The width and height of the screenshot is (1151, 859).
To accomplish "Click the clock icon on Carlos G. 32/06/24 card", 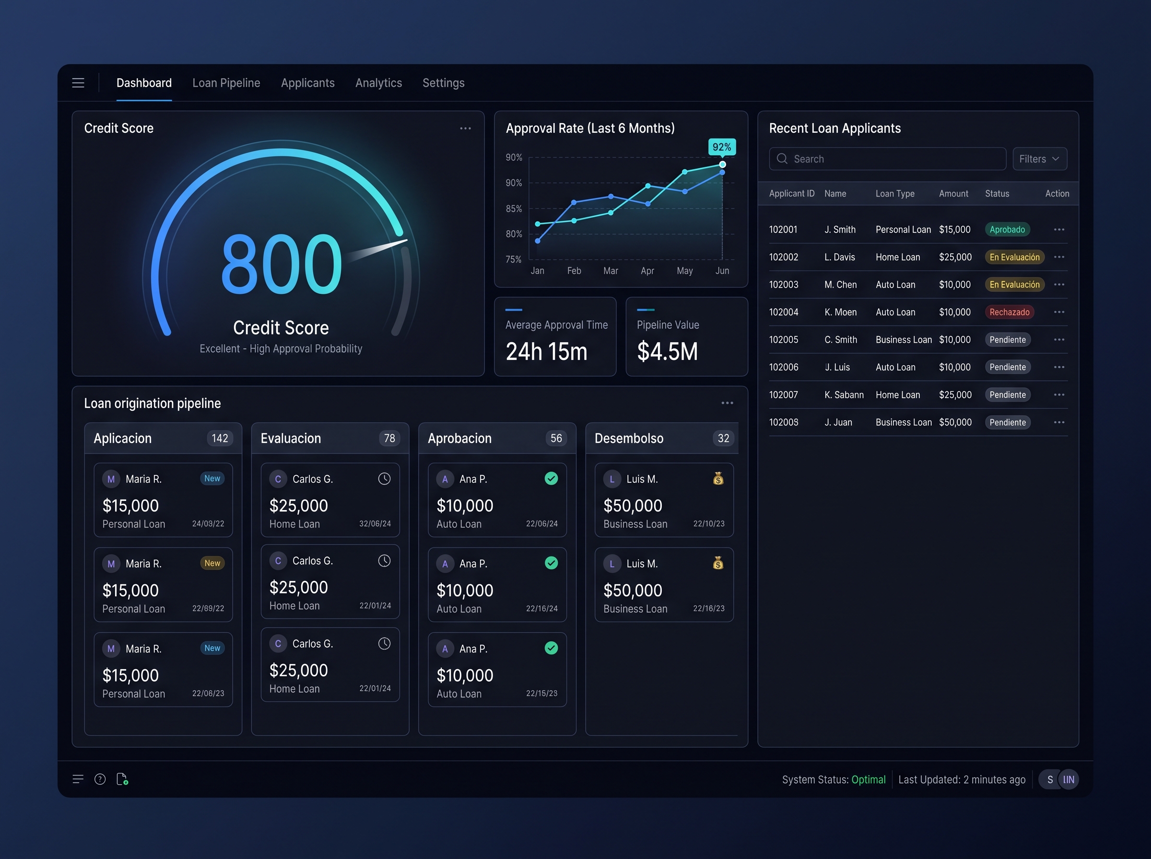I will pyautogui.click(x=384, y=479).
